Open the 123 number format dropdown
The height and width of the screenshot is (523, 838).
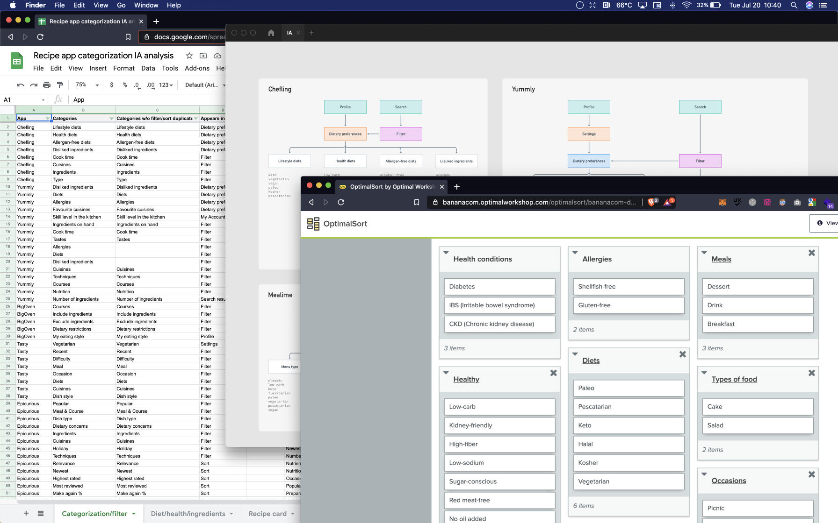166,85
